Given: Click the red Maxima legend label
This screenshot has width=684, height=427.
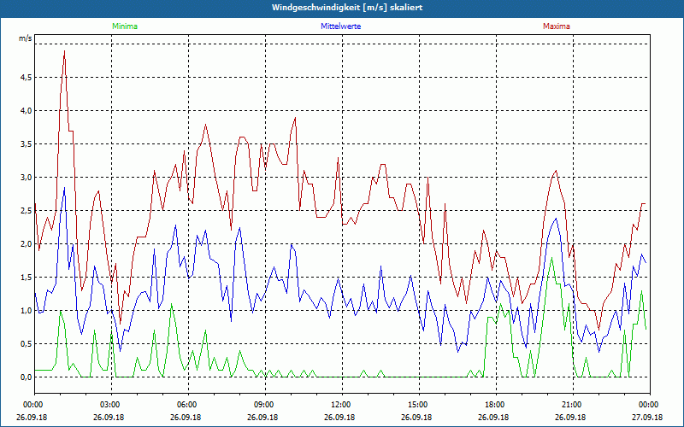Looking at the screenshot, I should pyautogui.click(x=557, y=26).
